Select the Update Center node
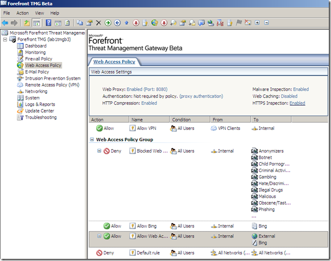 [x=39, y=111]
